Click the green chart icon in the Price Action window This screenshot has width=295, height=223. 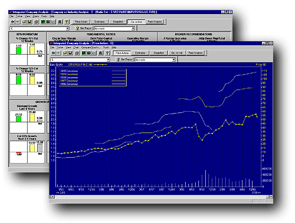84,53
